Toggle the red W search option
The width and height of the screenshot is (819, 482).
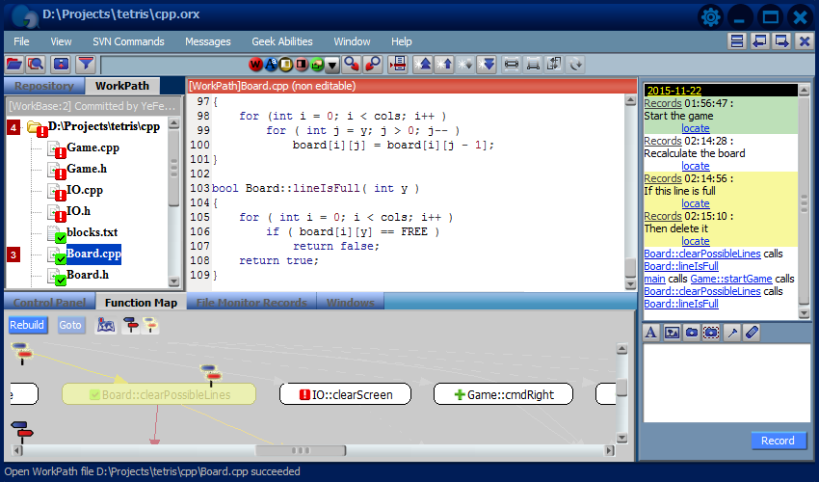pos(255,65)
